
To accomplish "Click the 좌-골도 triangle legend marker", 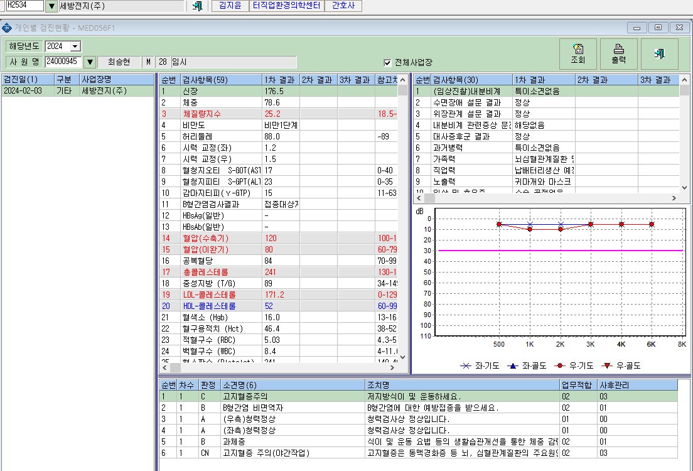I will 513,365.
